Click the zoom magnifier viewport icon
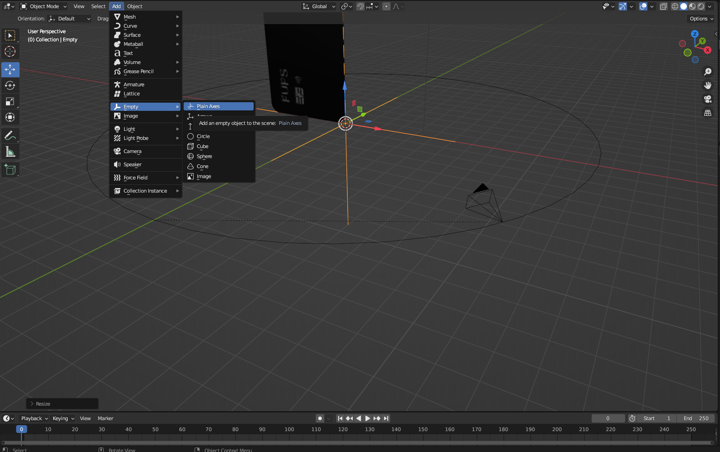The width and height of the screenshot is (720, 452). coord(708,72)
